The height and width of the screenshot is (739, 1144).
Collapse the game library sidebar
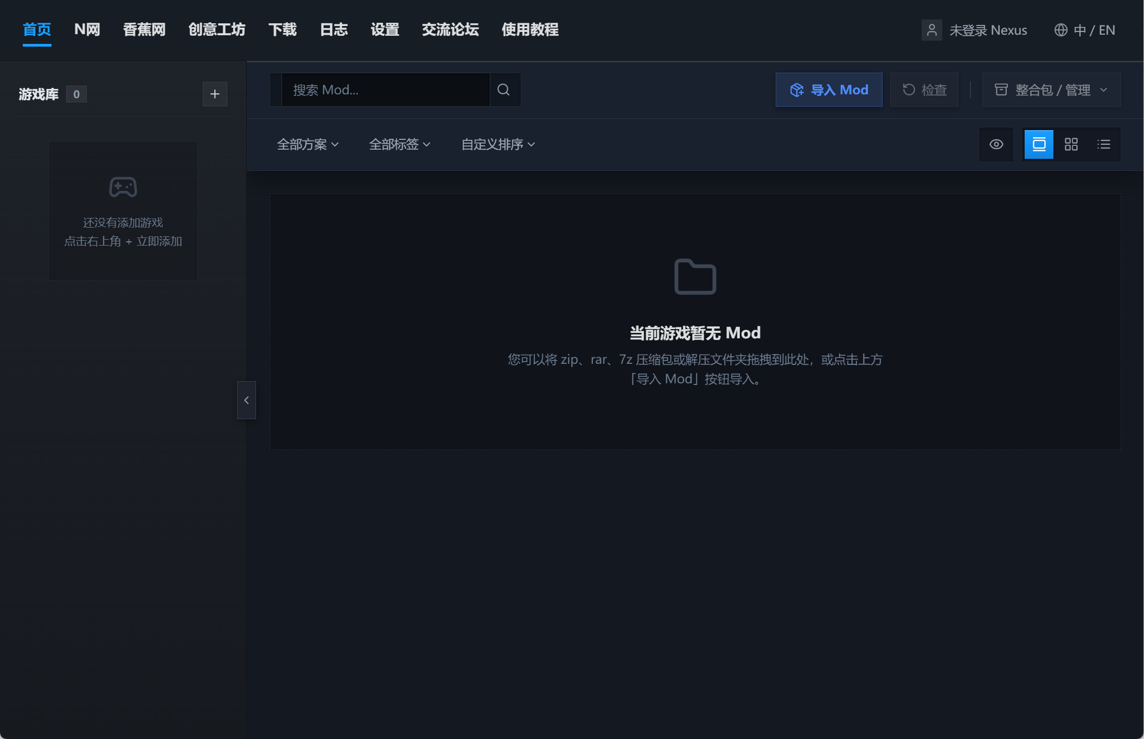click(x=246, y=400)
